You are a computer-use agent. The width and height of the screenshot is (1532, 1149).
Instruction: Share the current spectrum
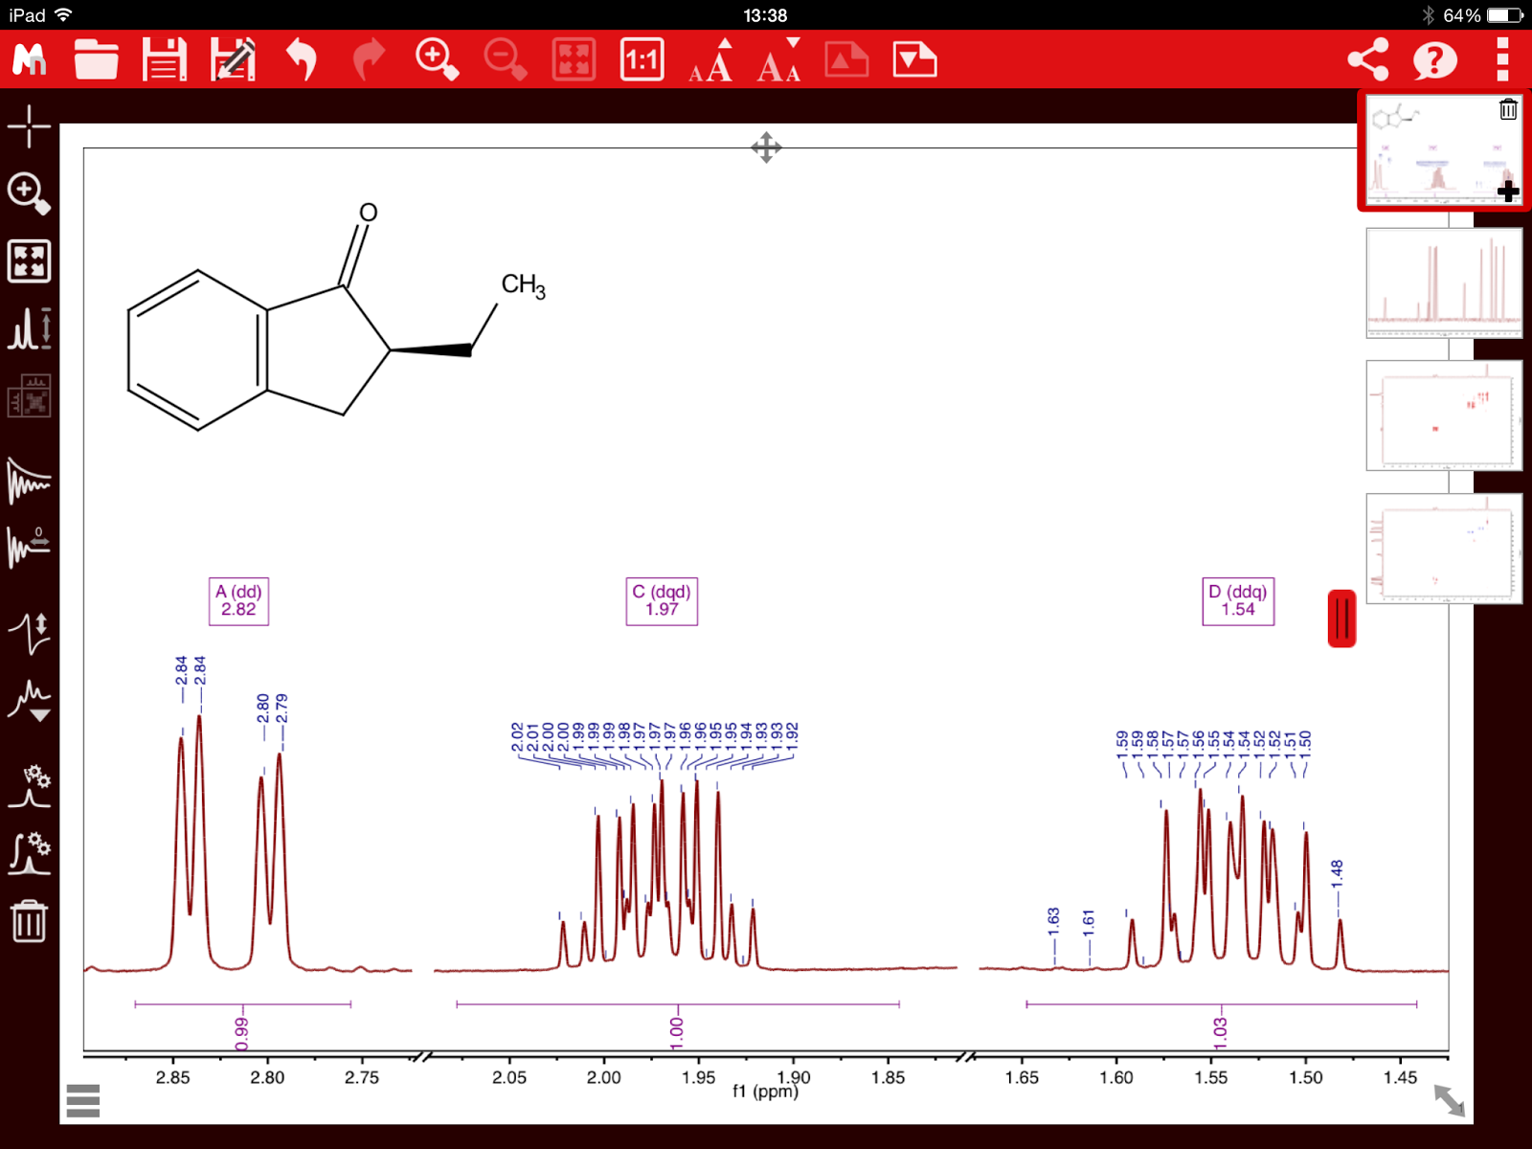(x=1369, y=59)
